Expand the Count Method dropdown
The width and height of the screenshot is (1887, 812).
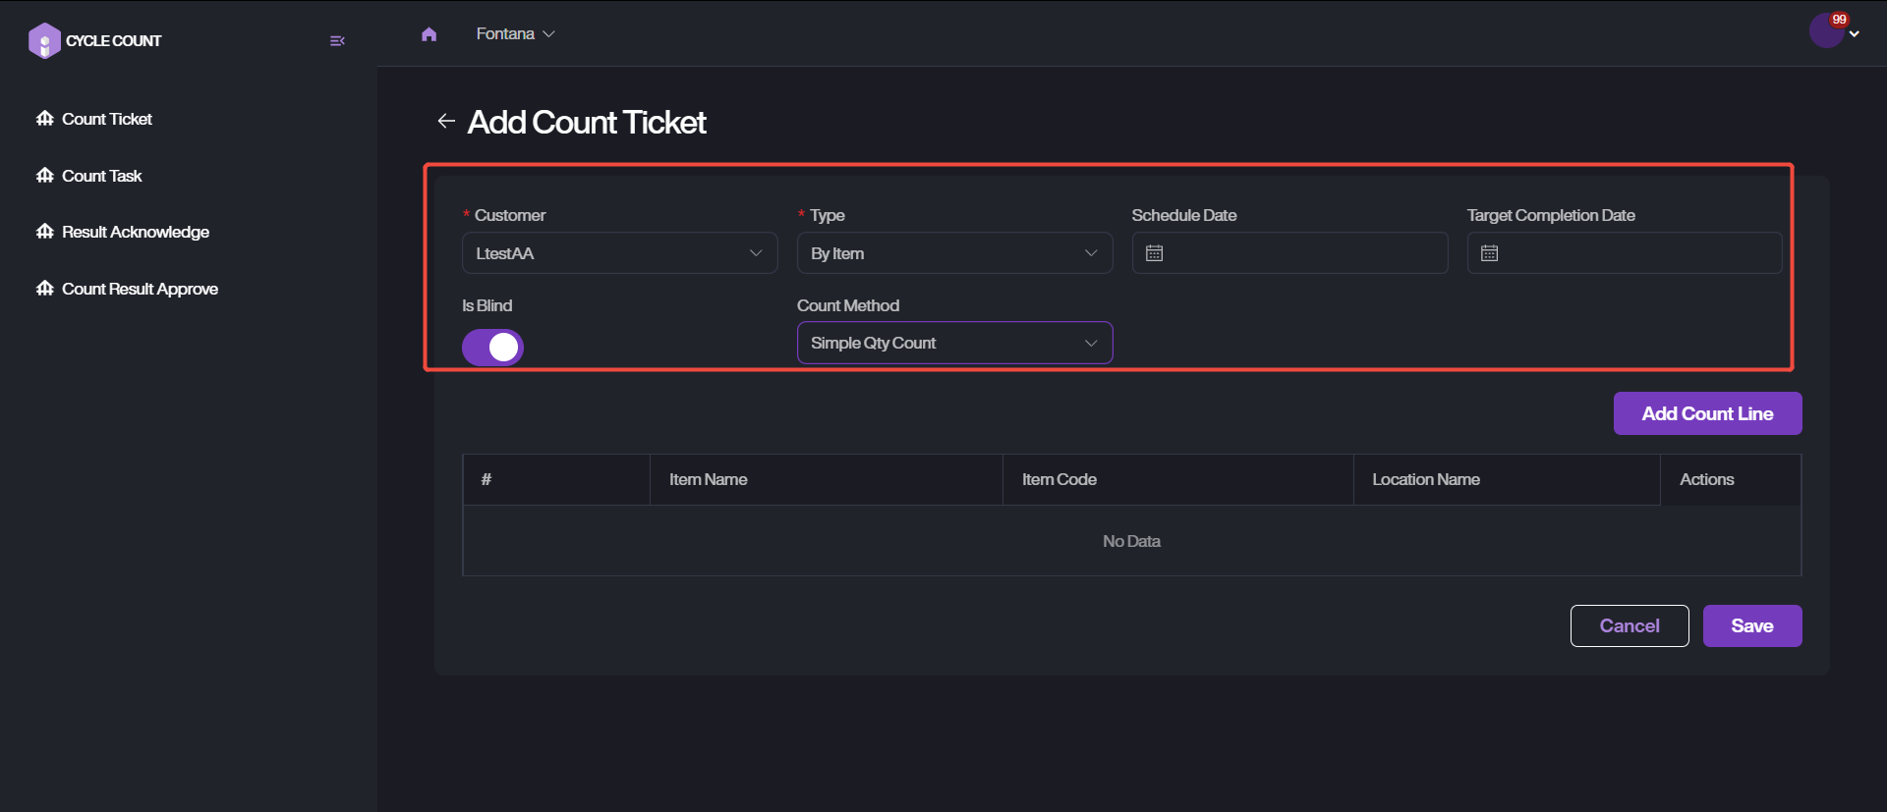pyautogui.click(x=954, y=343)
